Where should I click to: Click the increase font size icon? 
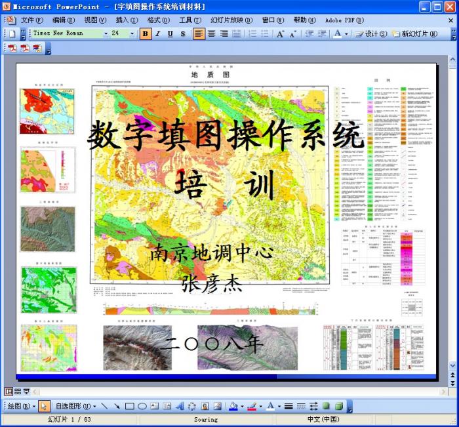point(280,33)
